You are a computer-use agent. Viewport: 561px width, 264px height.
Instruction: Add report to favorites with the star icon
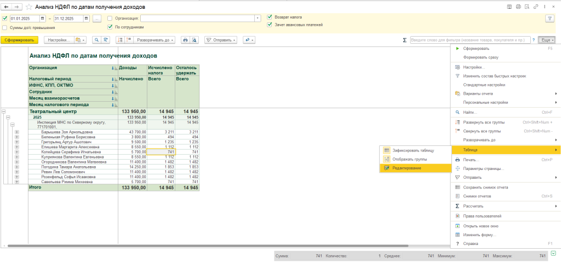(30, 7)
